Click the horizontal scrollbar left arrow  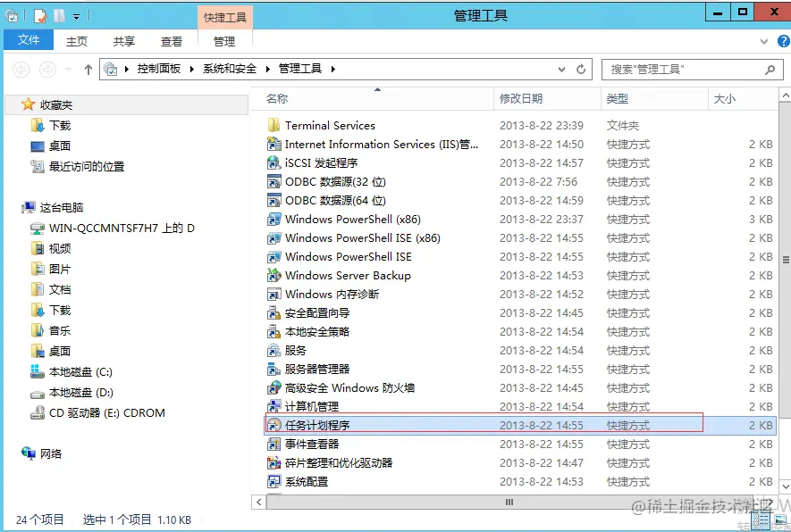click(x=259, y=502)
